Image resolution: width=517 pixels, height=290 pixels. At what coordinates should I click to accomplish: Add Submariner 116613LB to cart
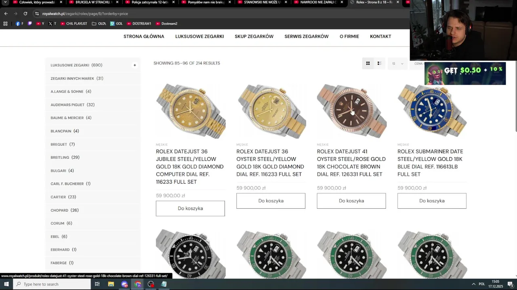(x=432, y=201)
